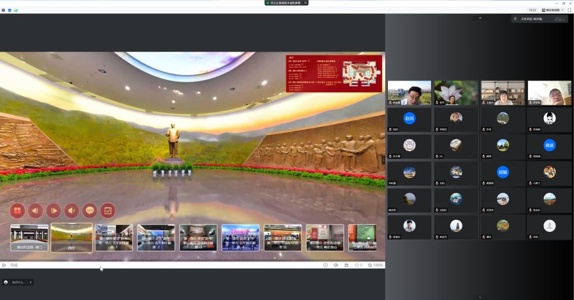The image size is (574, 300).
Task: Toggle the tour narration sound
Action: [72, 210]
